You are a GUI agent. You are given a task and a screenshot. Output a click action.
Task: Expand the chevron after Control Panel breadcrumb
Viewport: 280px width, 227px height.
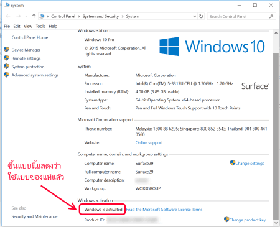click(x=79, y=17)
